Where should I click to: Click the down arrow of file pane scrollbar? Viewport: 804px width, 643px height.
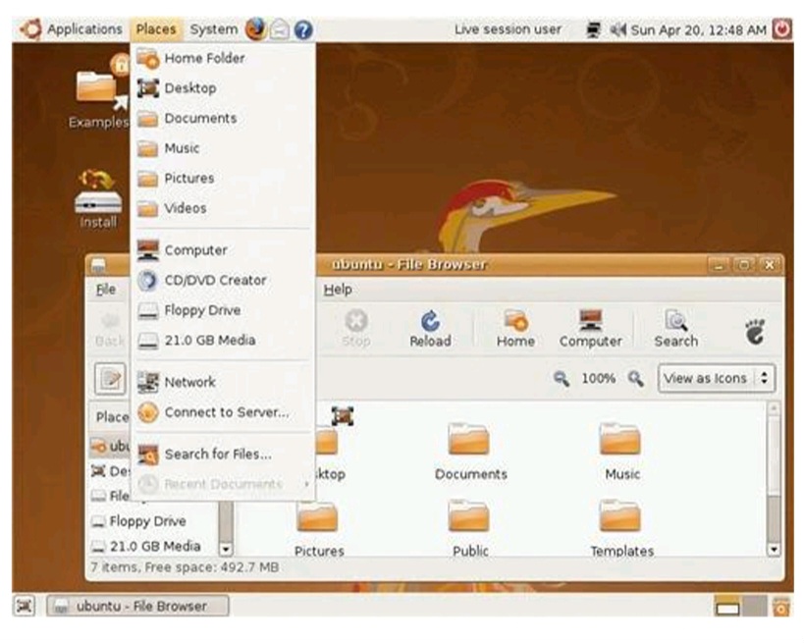click(774, 550)
